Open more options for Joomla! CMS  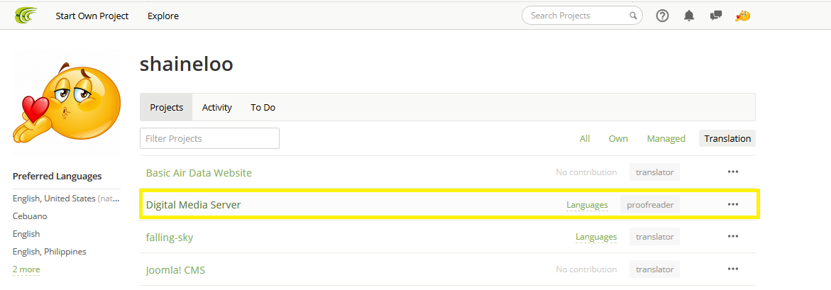733,269
